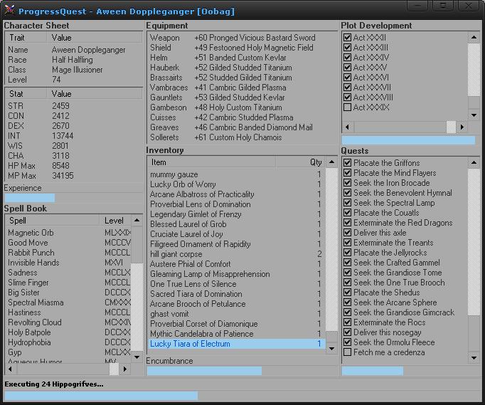The height and width of the screenshot is (405, 485).
Task: Click the Race value Half Halfling
Action: pyautogui.click(x=72, y=60)
